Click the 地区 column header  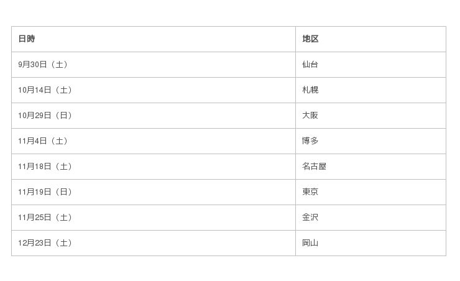click(x=310, y=39)
